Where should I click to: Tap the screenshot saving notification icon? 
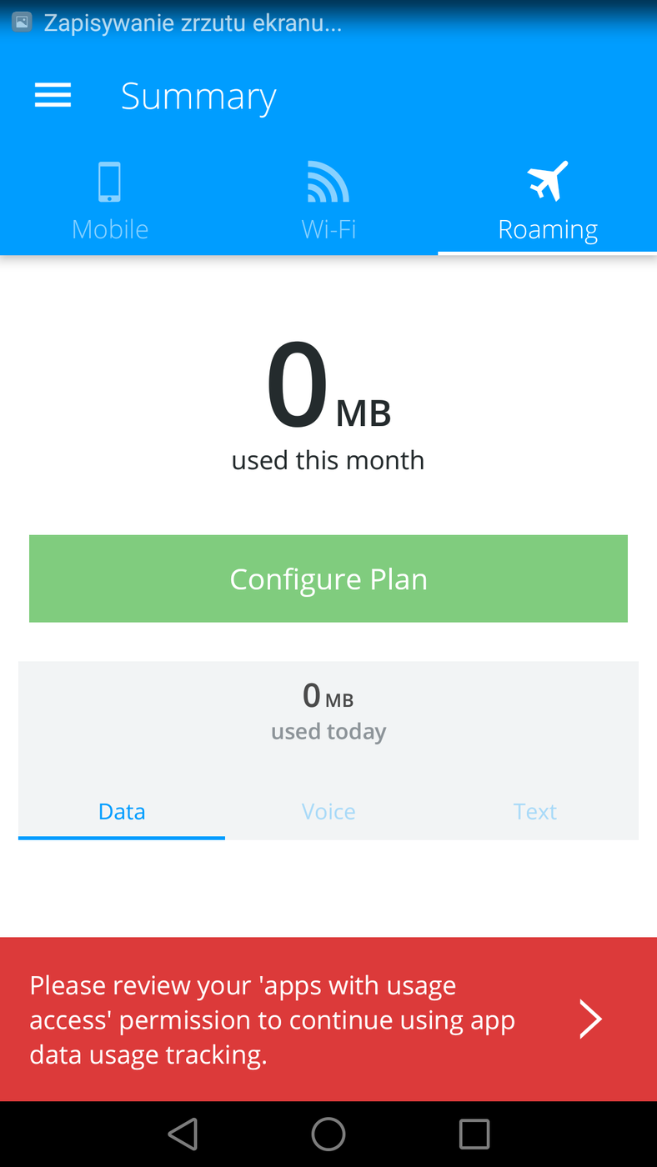tap(23, 23)
